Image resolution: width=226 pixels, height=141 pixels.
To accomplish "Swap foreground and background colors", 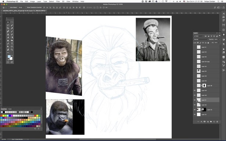I will point(12,55).
